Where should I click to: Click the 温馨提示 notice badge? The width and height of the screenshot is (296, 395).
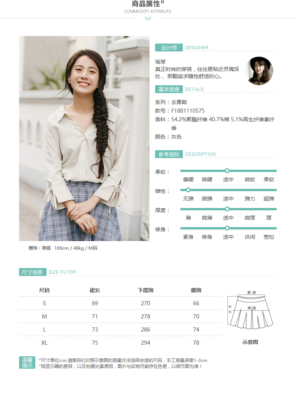click(x=27, y=362)
